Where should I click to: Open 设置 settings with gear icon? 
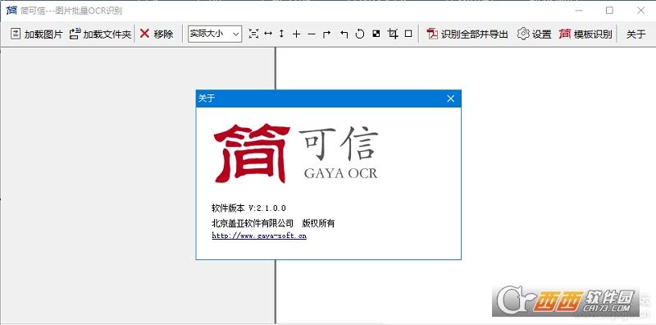click(x=535, y=34)
